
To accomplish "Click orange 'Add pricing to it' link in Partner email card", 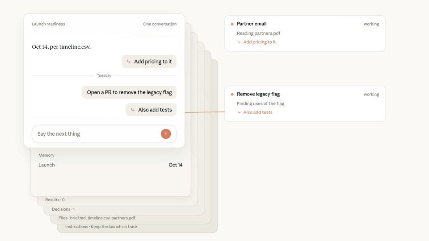I will tap(259, 42).
